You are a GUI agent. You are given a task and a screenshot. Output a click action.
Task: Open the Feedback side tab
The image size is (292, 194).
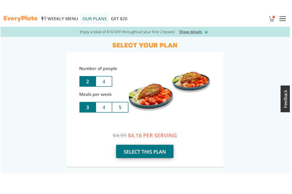pos(285,99)
